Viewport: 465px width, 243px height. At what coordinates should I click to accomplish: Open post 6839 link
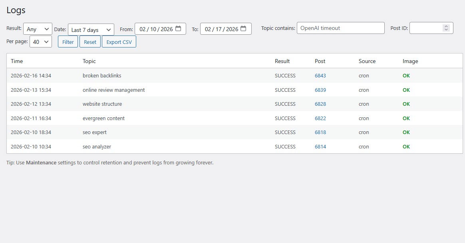point(320,90)
